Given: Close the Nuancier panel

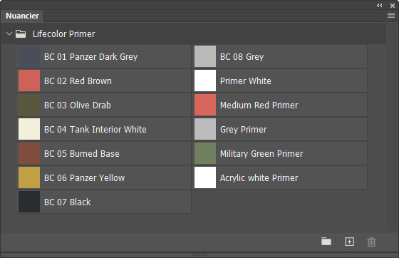Looking at the screenshot, I should click(393, 5).
